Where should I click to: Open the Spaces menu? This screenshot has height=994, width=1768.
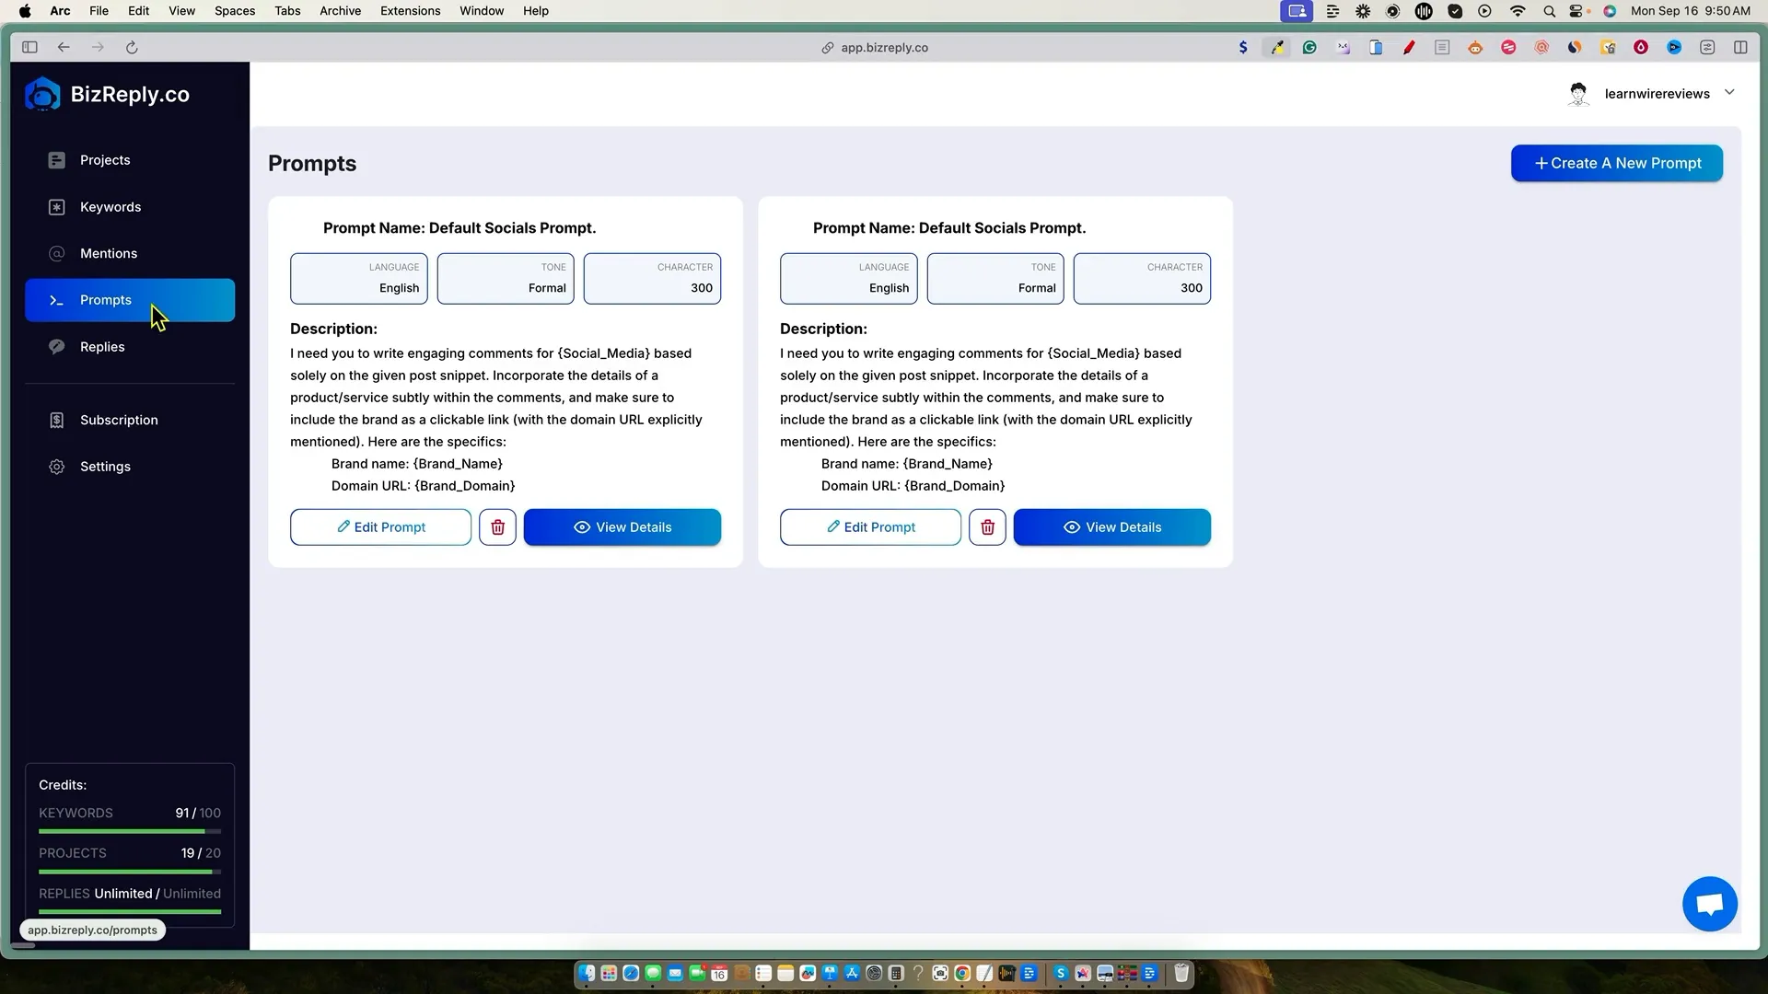(235, 11)
